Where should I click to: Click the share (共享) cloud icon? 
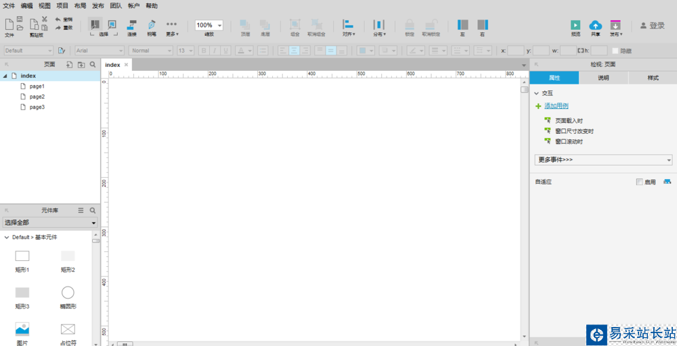click(x=595, y=25)
